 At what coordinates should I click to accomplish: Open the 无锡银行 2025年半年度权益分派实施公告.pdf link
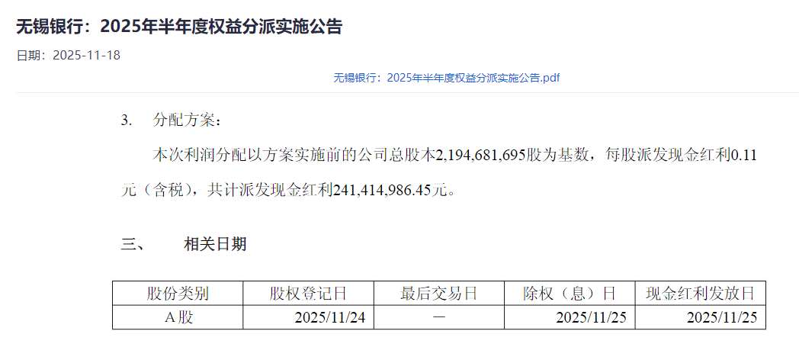447,78
